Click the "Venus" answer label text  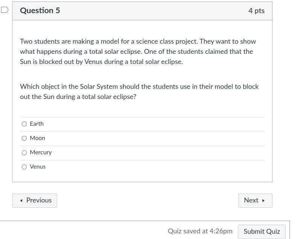click(38, 167)
